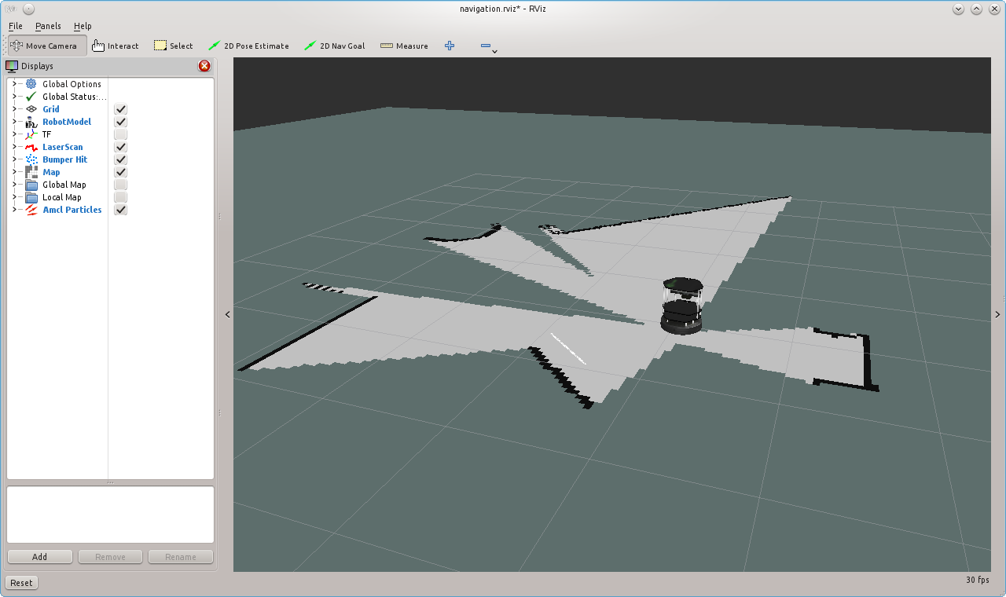Disable the Amcl Particles checkbox

pyautogui.click(x=120, y=210)
